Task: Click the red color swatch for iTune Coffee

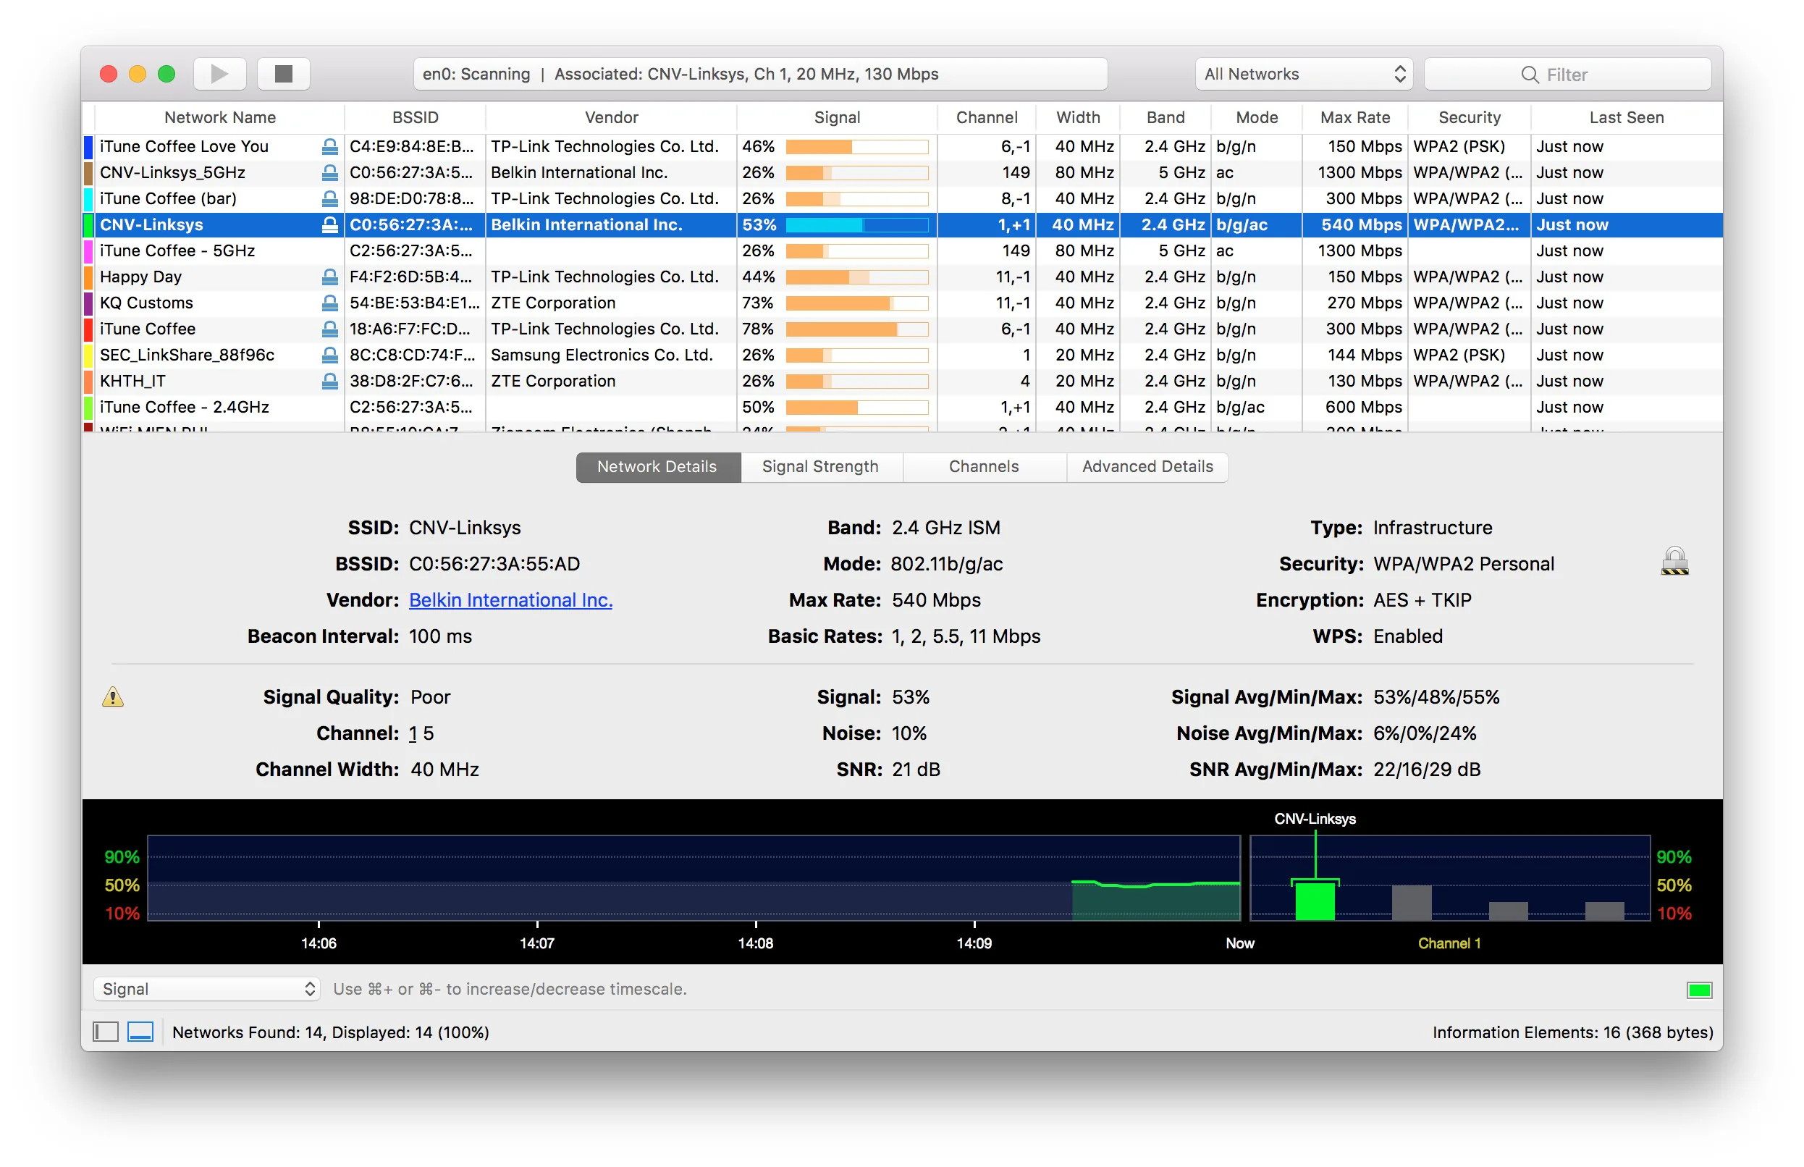Action: point(88,329)
